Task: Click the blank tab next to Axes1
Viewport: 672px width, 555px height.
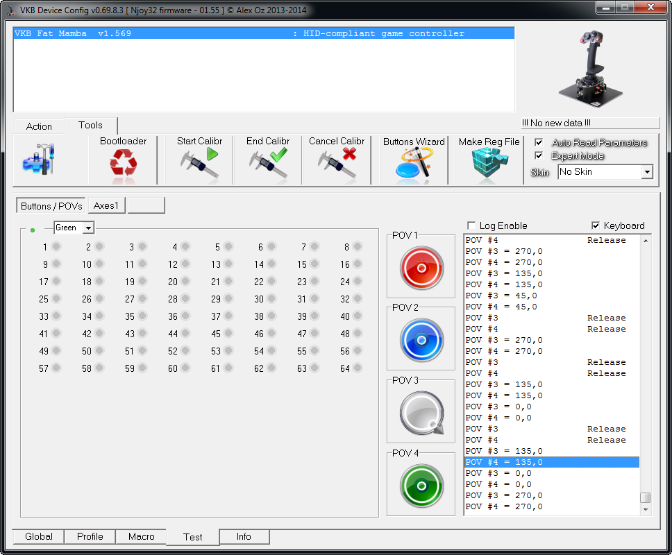Action: (146, 205)
